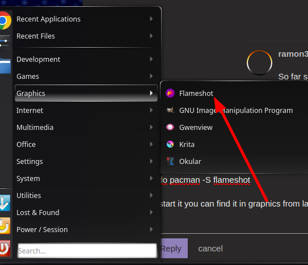Screen dimensions: 308x265
Task: Click the purple Reply button
Action: point(175,249)
